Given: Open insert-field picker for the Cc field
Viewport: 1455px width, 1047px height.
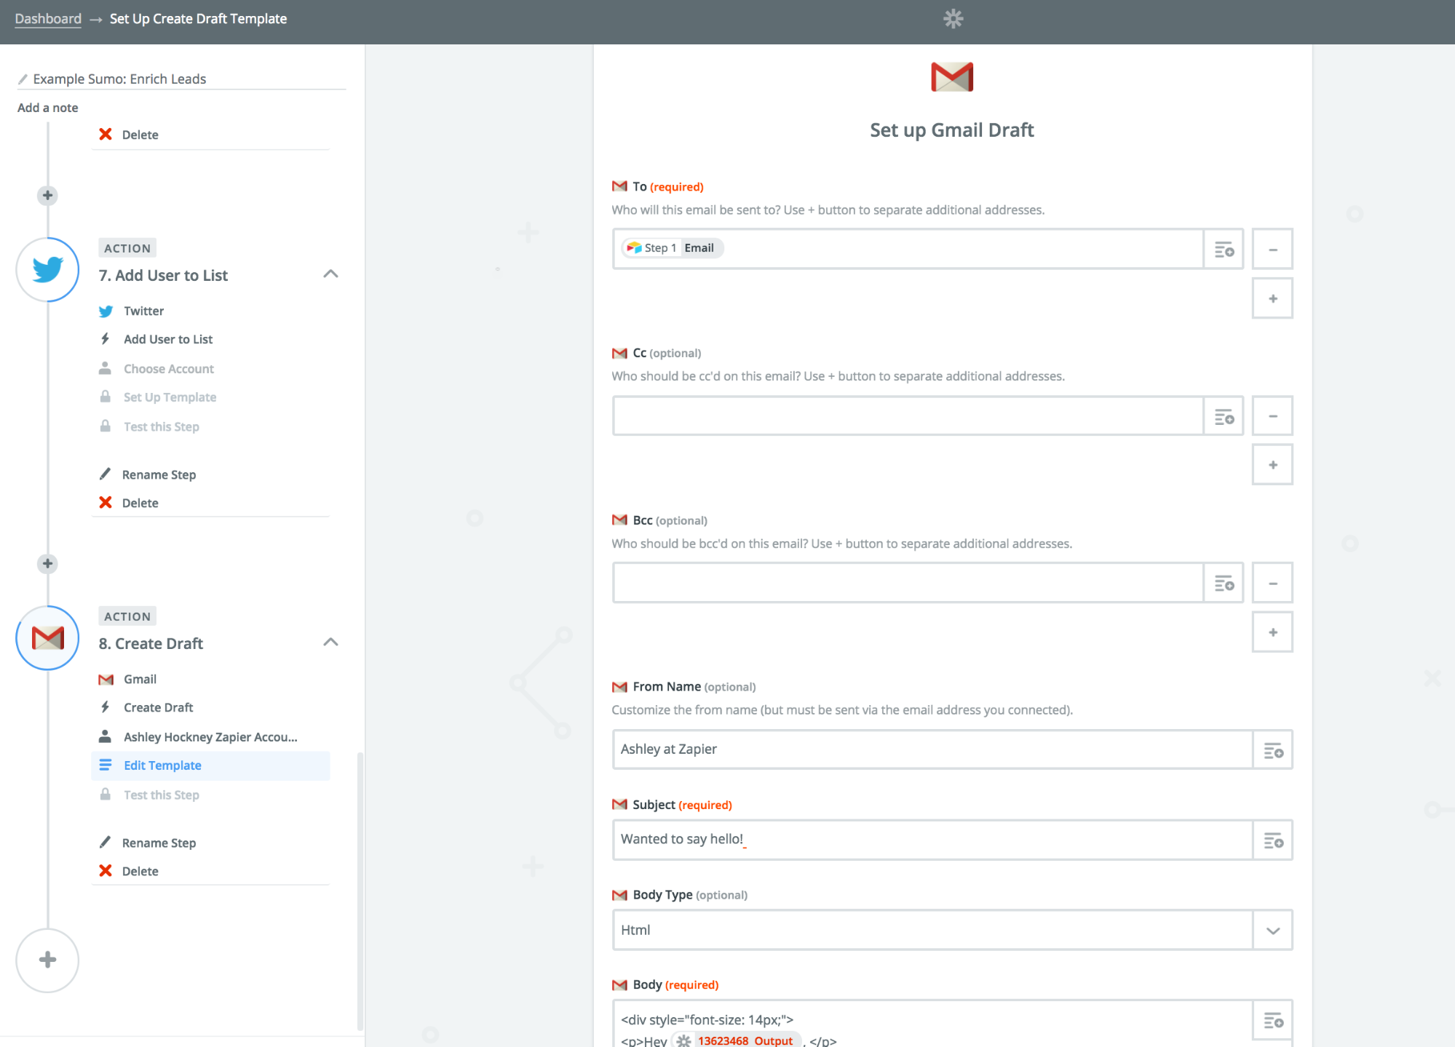Looking at the screenshot, I should [x=1224, y=416].
